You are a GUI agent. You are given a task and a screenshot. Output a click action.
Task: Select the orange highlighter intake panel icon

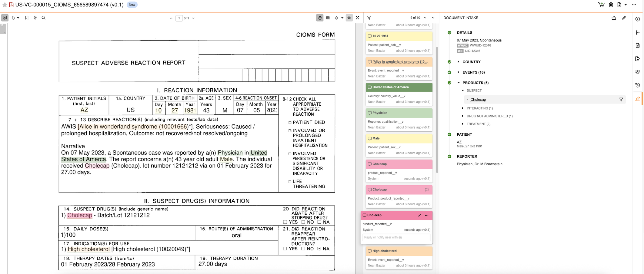(x=638, y=99)
